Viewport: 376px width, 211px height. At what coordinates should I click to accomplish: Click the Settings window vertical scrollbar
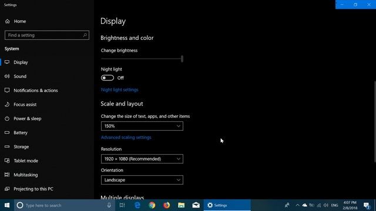[x=375, y=122]
